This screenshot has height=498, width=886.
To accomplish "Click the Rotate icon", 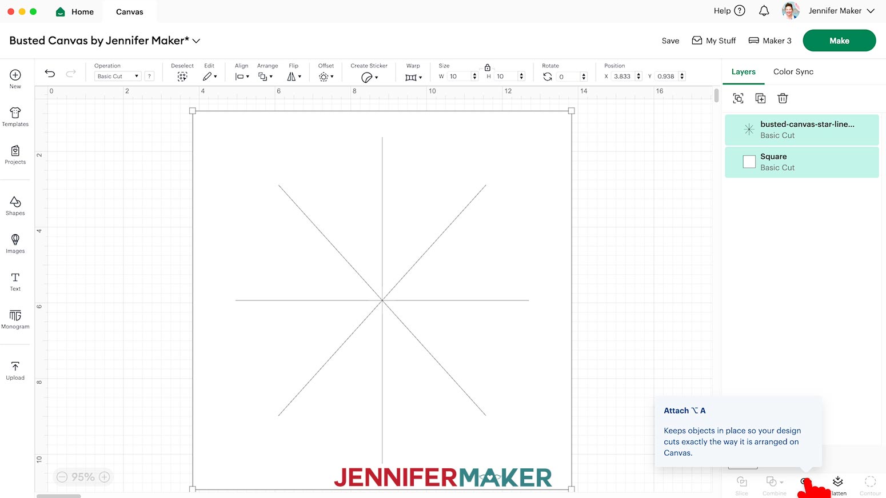I will (x=548, y=77).
